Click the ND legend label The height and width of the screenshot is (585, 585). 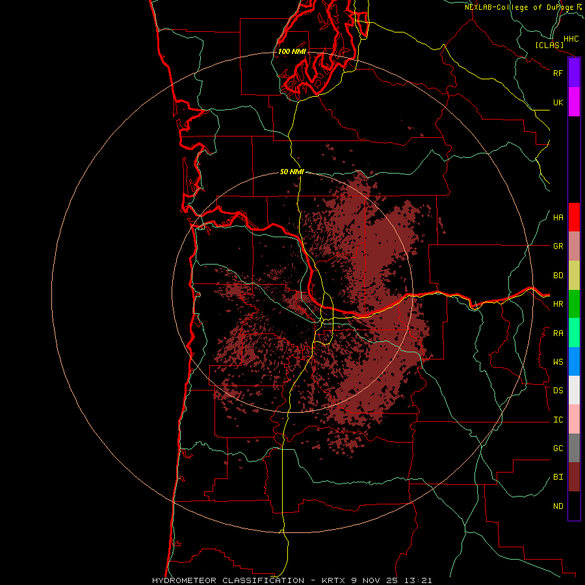click(558, 506)
